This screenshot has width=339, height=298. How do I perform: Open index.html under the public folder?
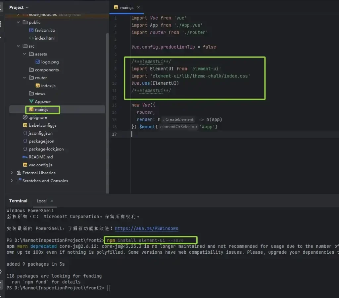coord(44,38)
